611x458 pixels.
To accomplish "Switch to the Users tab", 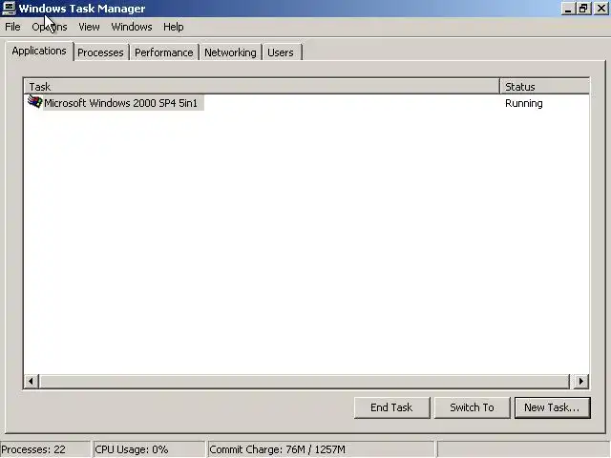I will click(281, 52).
